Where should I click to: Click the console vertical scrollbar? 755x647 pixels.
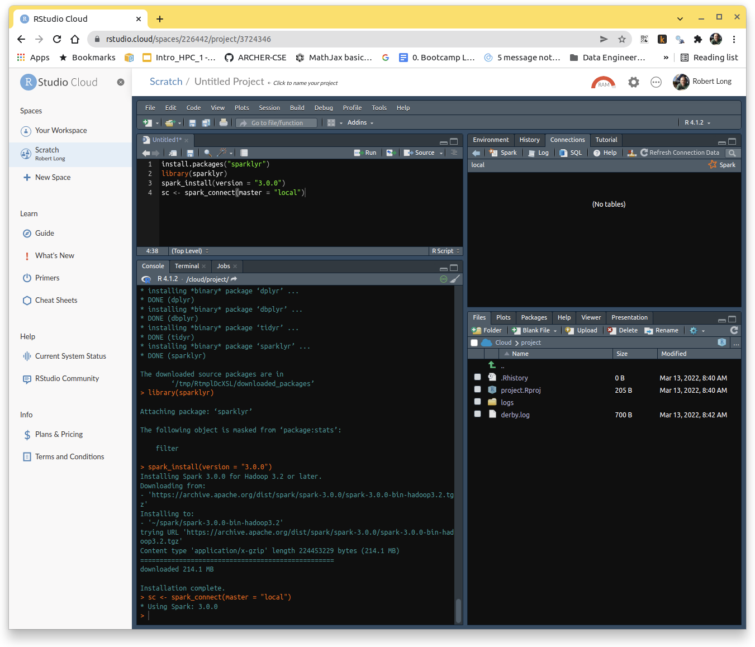click(x=458, y=611)
